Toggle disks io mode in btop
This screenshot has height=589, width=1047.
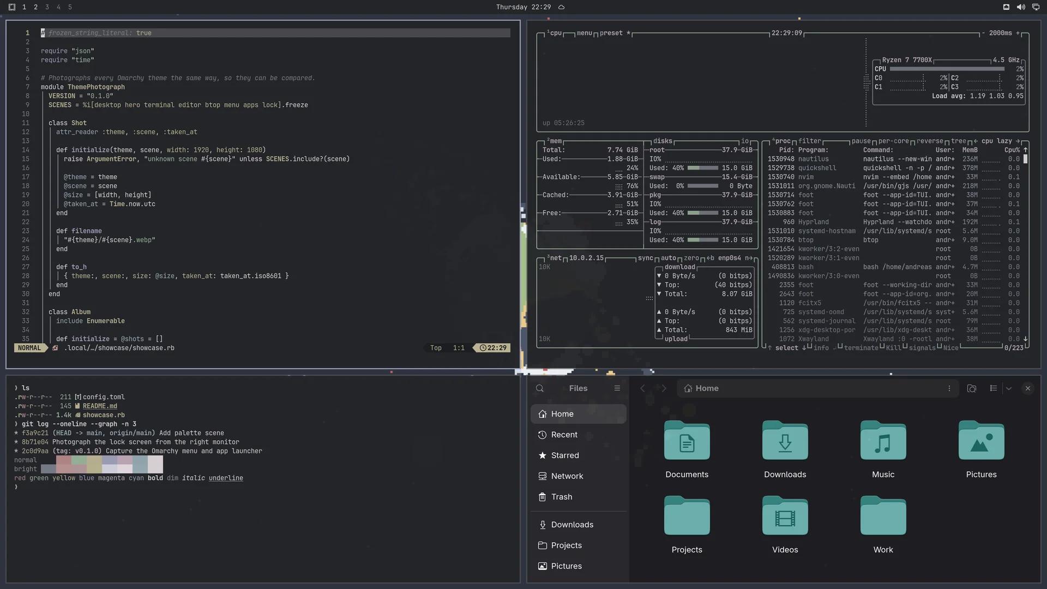click(x=745, y=141)
